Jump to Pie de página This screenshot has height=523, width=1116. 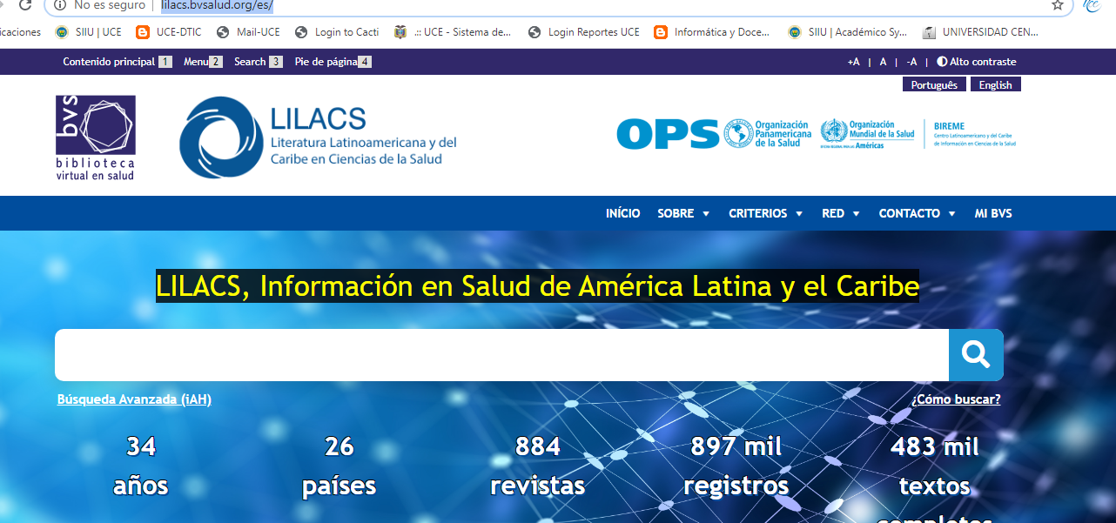coord(333,62)
